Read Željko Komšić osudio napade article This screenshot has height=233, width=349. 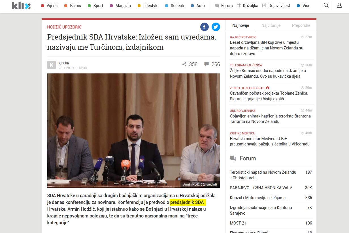click(x=268, y=73)
